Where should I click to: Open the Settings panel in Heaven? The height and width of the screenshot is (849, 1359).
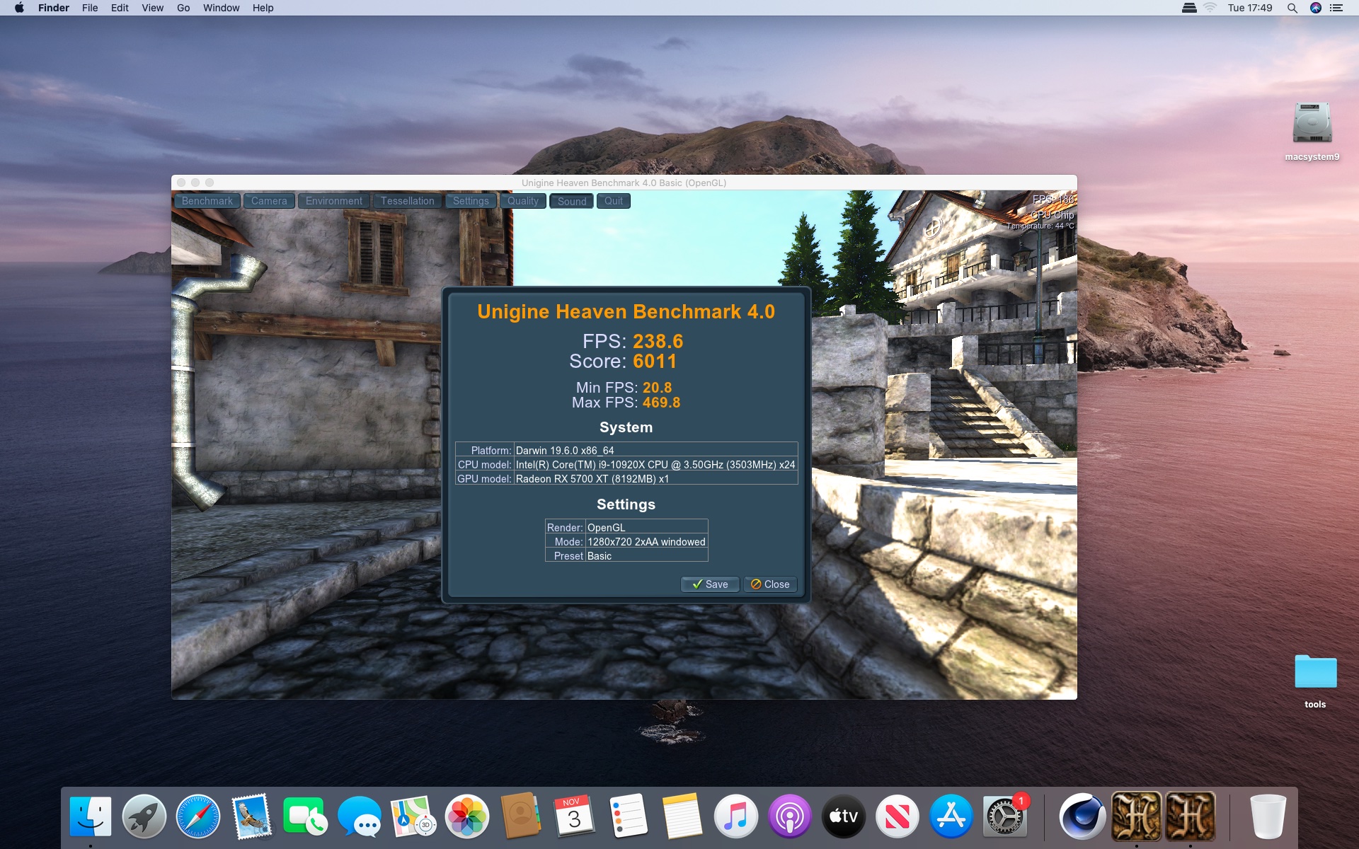(x=471, y=201)
